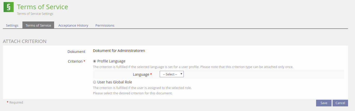Screen dimensions: 355x111
Task: Click the Global Role criterion description text
Action: click(x=142, y=88)
